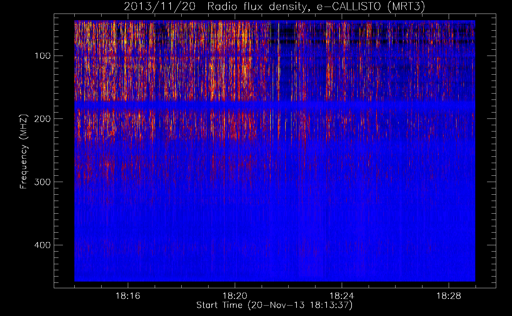Click the 300 frequency tick label
This screenshot has height=316, width=512.
(42, 182)
